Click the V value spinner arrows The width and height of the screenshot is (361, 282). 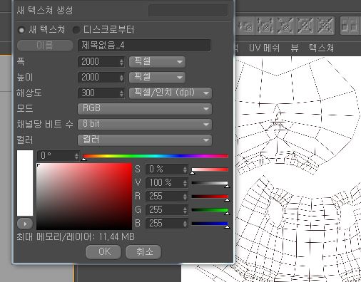[x=185, y=183]
